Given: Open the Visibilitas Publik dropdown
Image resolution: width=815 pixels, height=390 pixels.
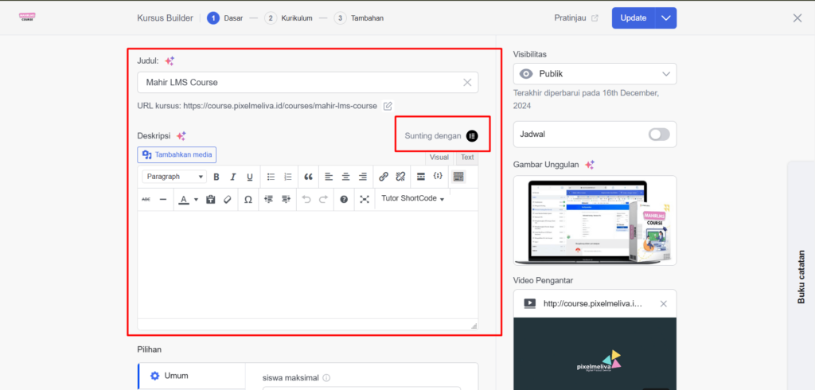Looking at the screenshot, I should tap(595, 74).
